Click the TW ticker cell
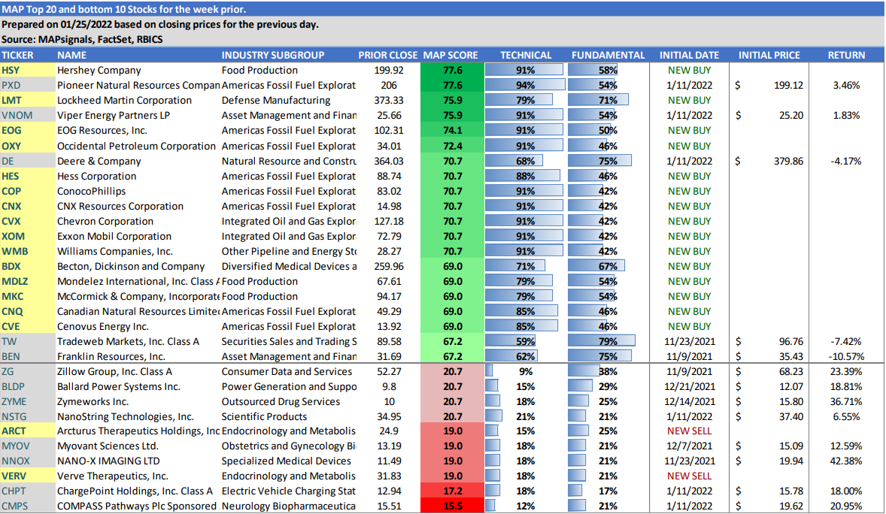This screenshot has height=514, width=886. pos(28,342)
